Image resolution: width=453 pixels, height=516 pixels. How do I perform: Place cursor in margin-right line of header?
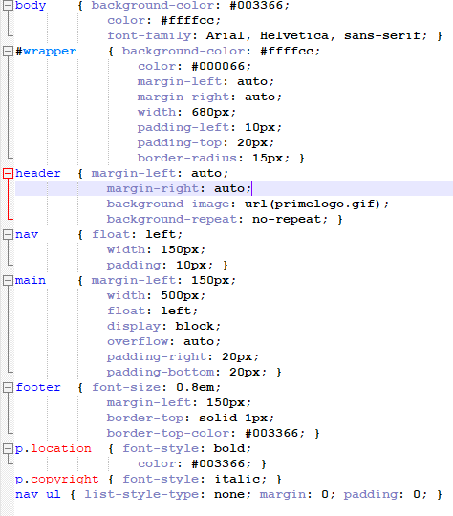click(234, 188)
